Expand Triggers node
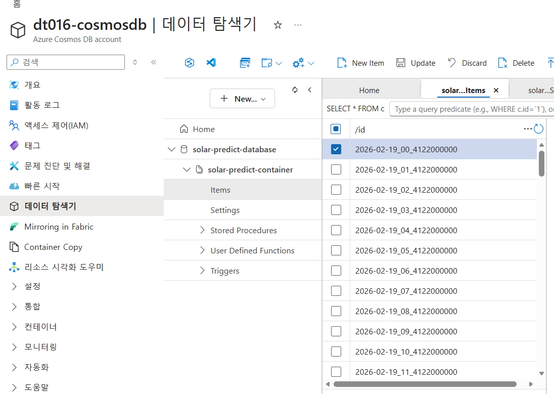Screen dimensions: 554x394 (202, 271)
